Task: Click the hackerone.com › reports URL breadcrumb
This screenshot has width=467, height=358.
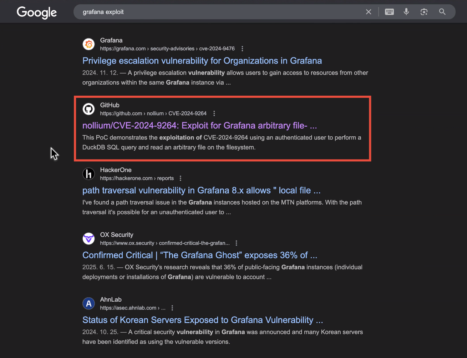Action: click(137, 178)
